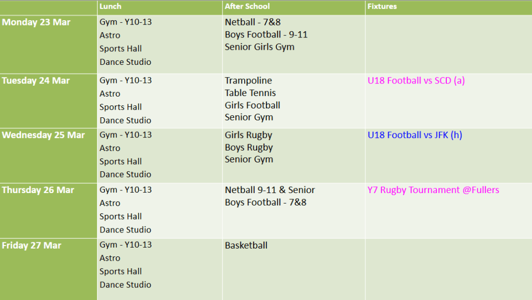This screenshot has height=300, width=532.
Task: Select the Tuesday 24 Mar row label
Action: (x=36, y=80)
